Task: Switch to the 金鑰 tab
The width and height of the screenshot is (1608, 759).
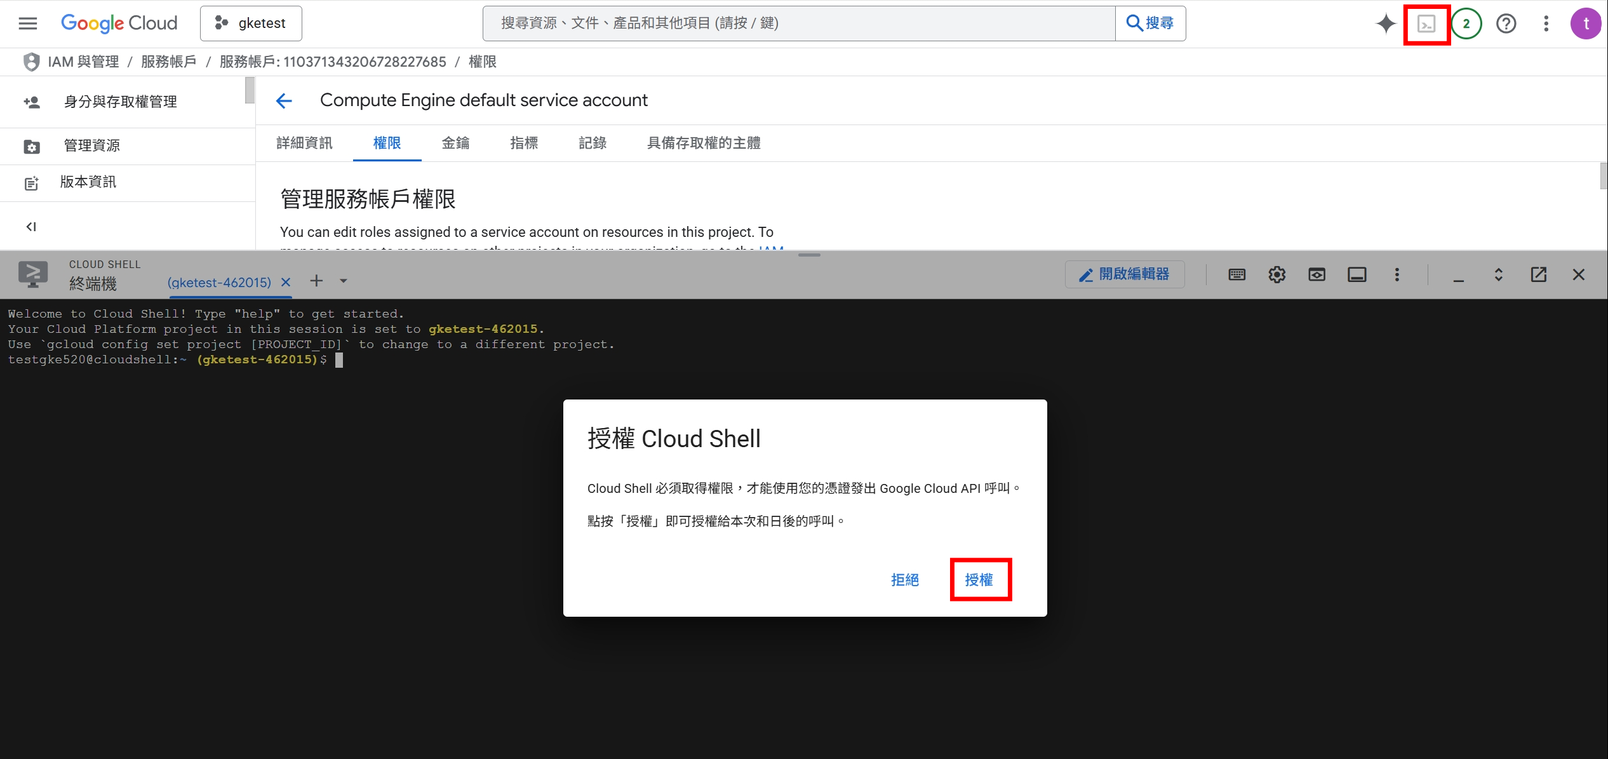Action: (x=455, y=143)
